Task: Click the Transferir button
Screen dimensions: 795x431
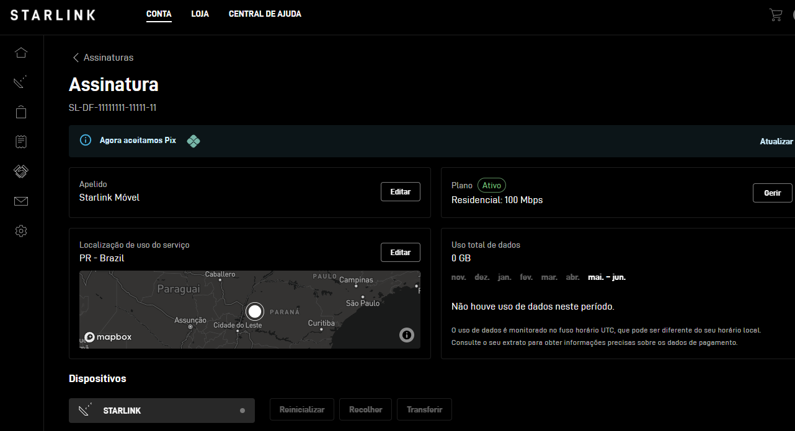Action: [x=424, y=409]
